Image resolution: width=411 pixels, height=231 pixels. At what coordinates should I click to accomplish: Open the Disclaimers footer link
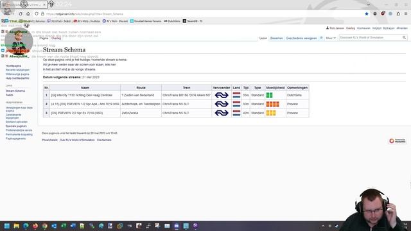point(104,140)
